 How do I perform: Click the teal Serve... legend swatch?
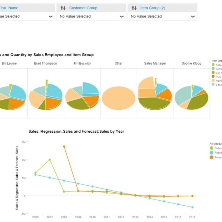[213, 85]
